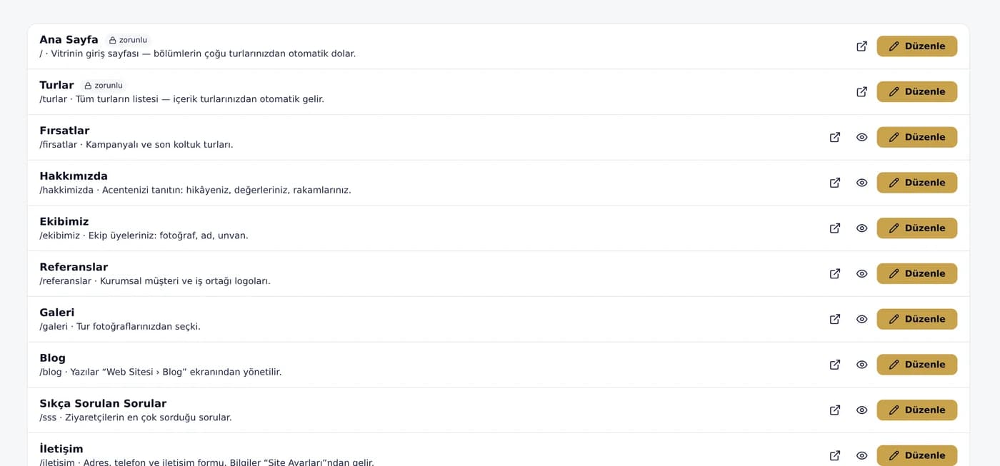Open Referanslar page external link icon
Image resolution: width=1000 pixels, height=466 pixels.
tap(834, 274)
